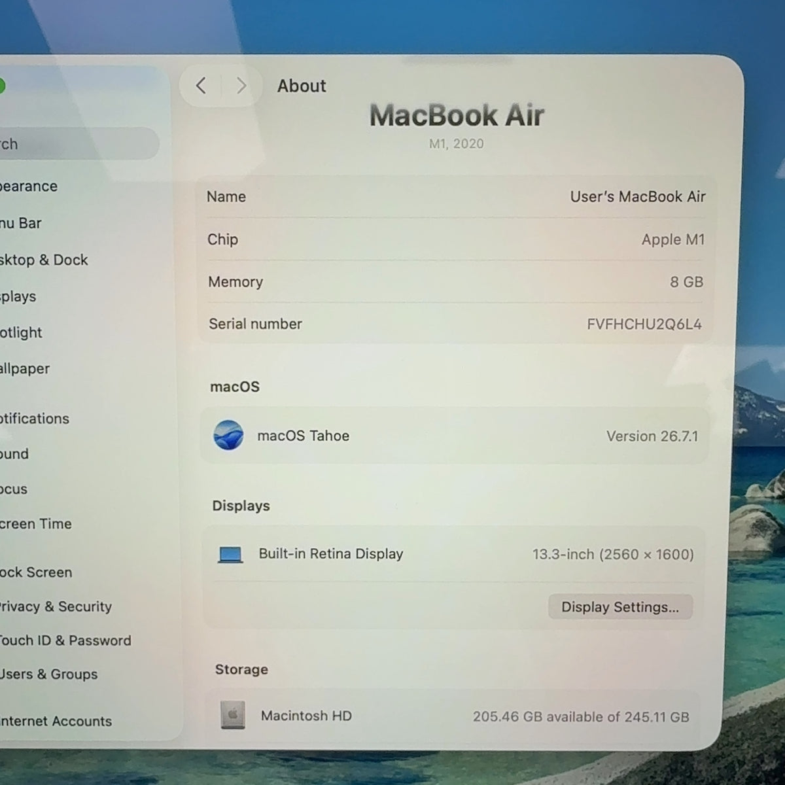Click the MacBook Air title heading
Screen dimensions: 785x785
[457, 116]
